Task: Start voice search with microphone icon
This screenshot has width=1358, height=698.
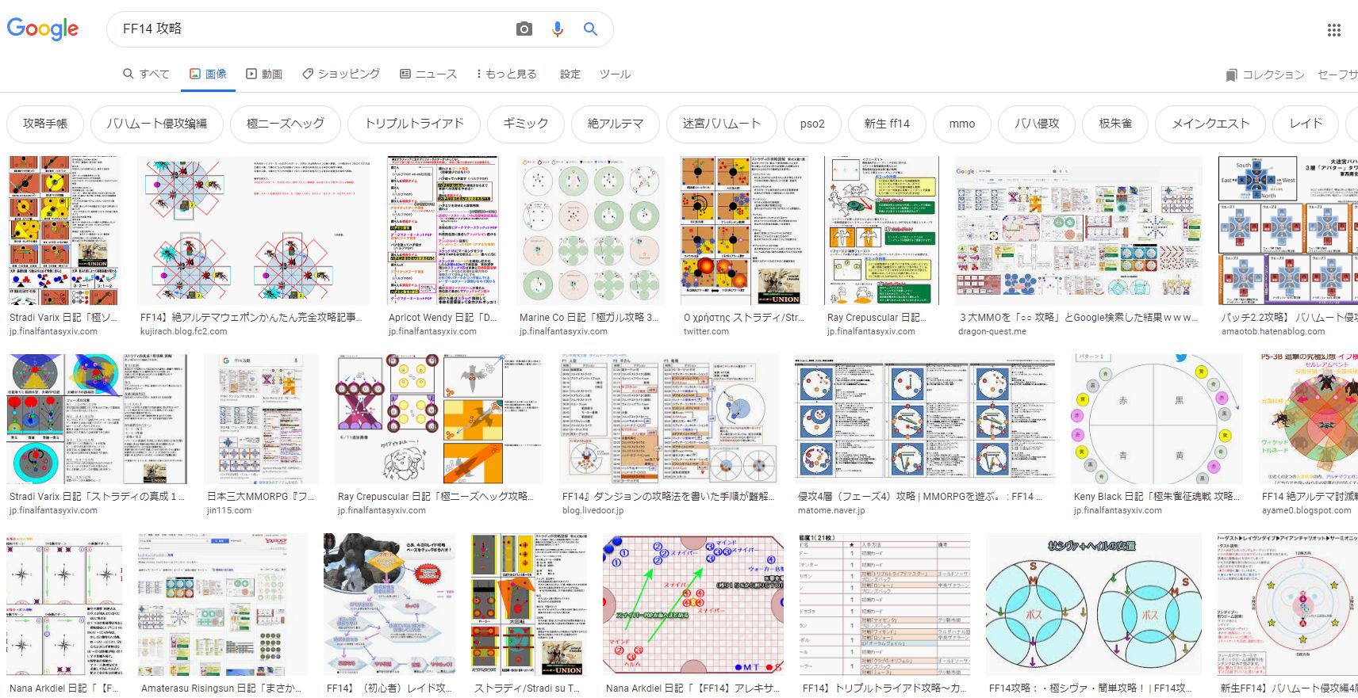Action: click(558, 29)
